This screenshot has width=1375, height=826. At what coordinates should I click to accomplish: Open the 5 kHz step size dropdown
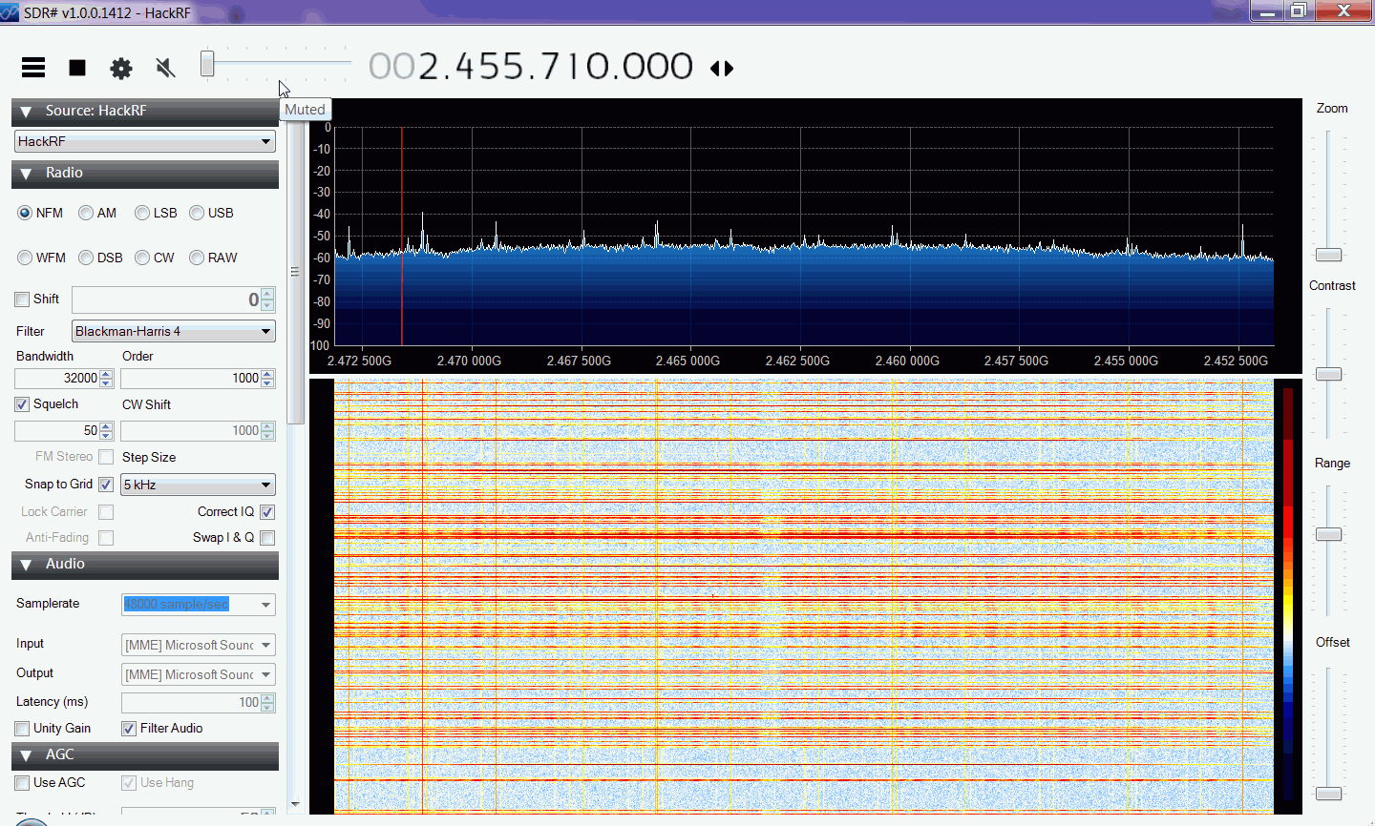(198, 485)
